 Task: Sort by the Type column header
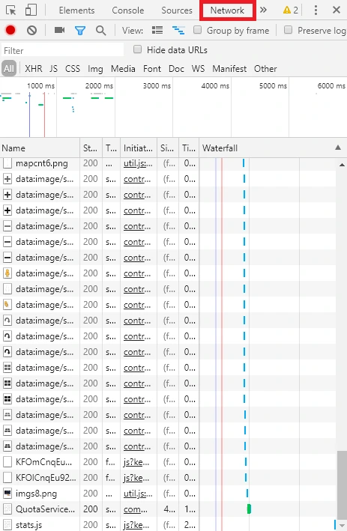click(111, 148)
